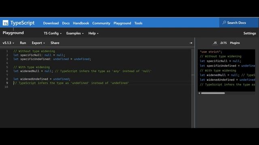This screenshot has width=259, height=145.
Task: Click line number 7 in editor gutter
Action: tap(7, 75)
